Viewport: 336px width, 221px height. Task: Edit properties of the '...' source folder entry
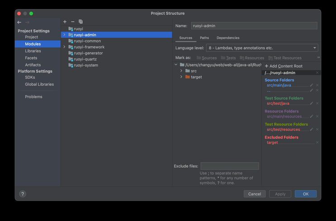(312, 90)
